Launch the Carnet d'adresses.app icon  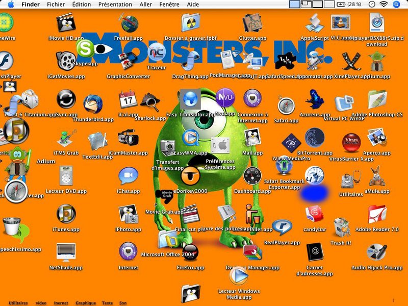pos(315,252)
